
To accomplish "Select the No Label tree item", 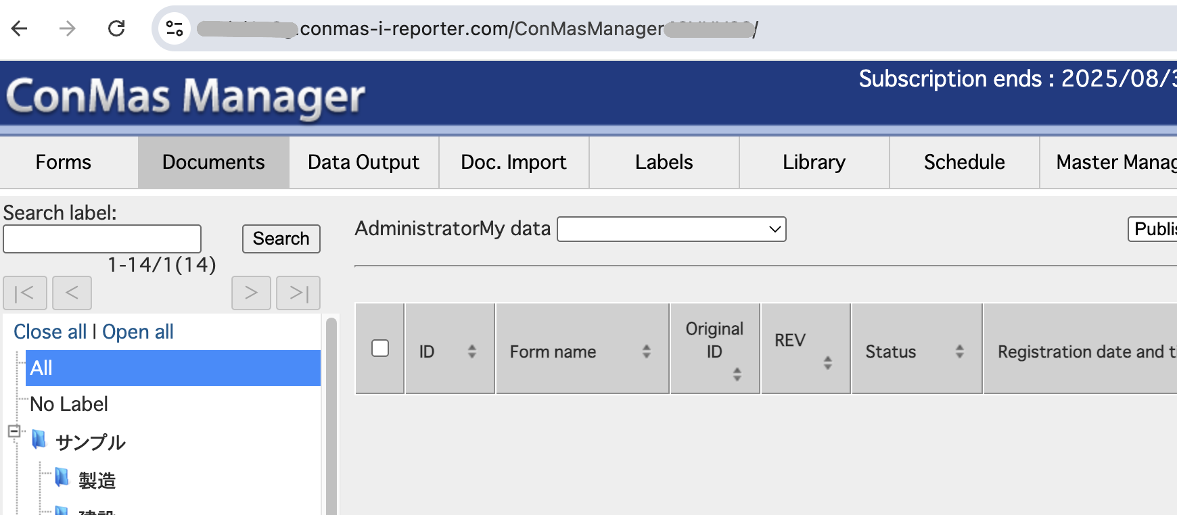I will pyautogui.click(x=69, y=404).
